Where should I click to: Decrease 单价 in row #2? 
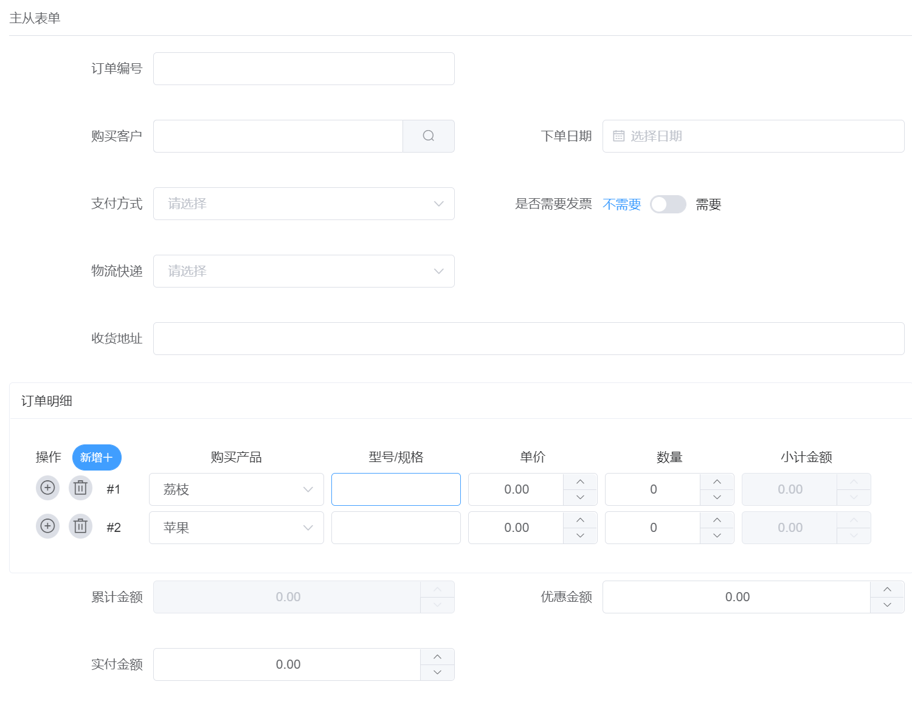tap(580, 536)
